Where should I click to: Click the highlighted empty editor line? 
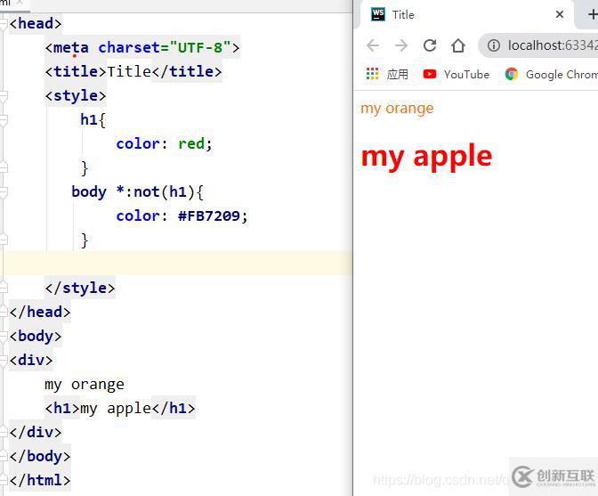tap(176, 264)
